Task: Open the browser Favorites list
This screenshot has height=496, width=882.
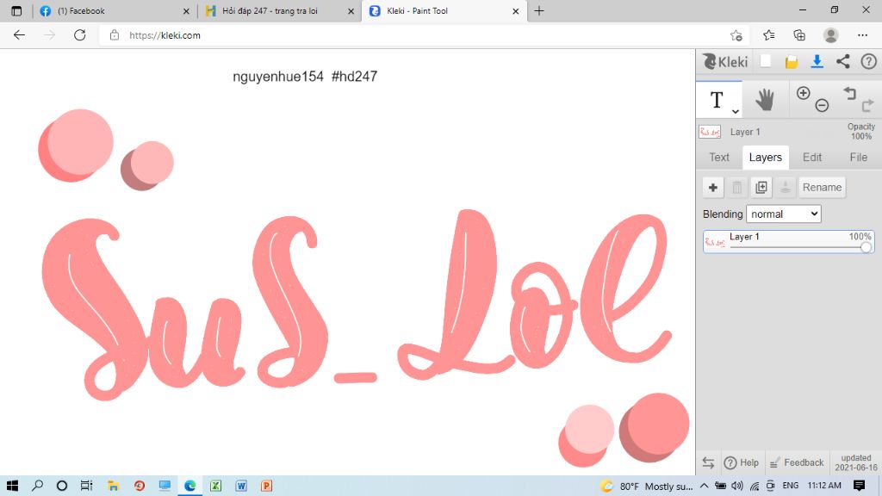Action: 769,35
